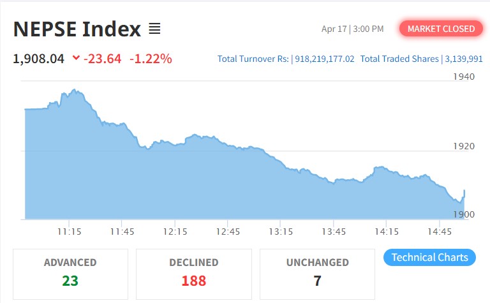The height and width of the screenshot is (303, 490).
Task: Click the 12:45 time axis label
Action: coord(228,232)
